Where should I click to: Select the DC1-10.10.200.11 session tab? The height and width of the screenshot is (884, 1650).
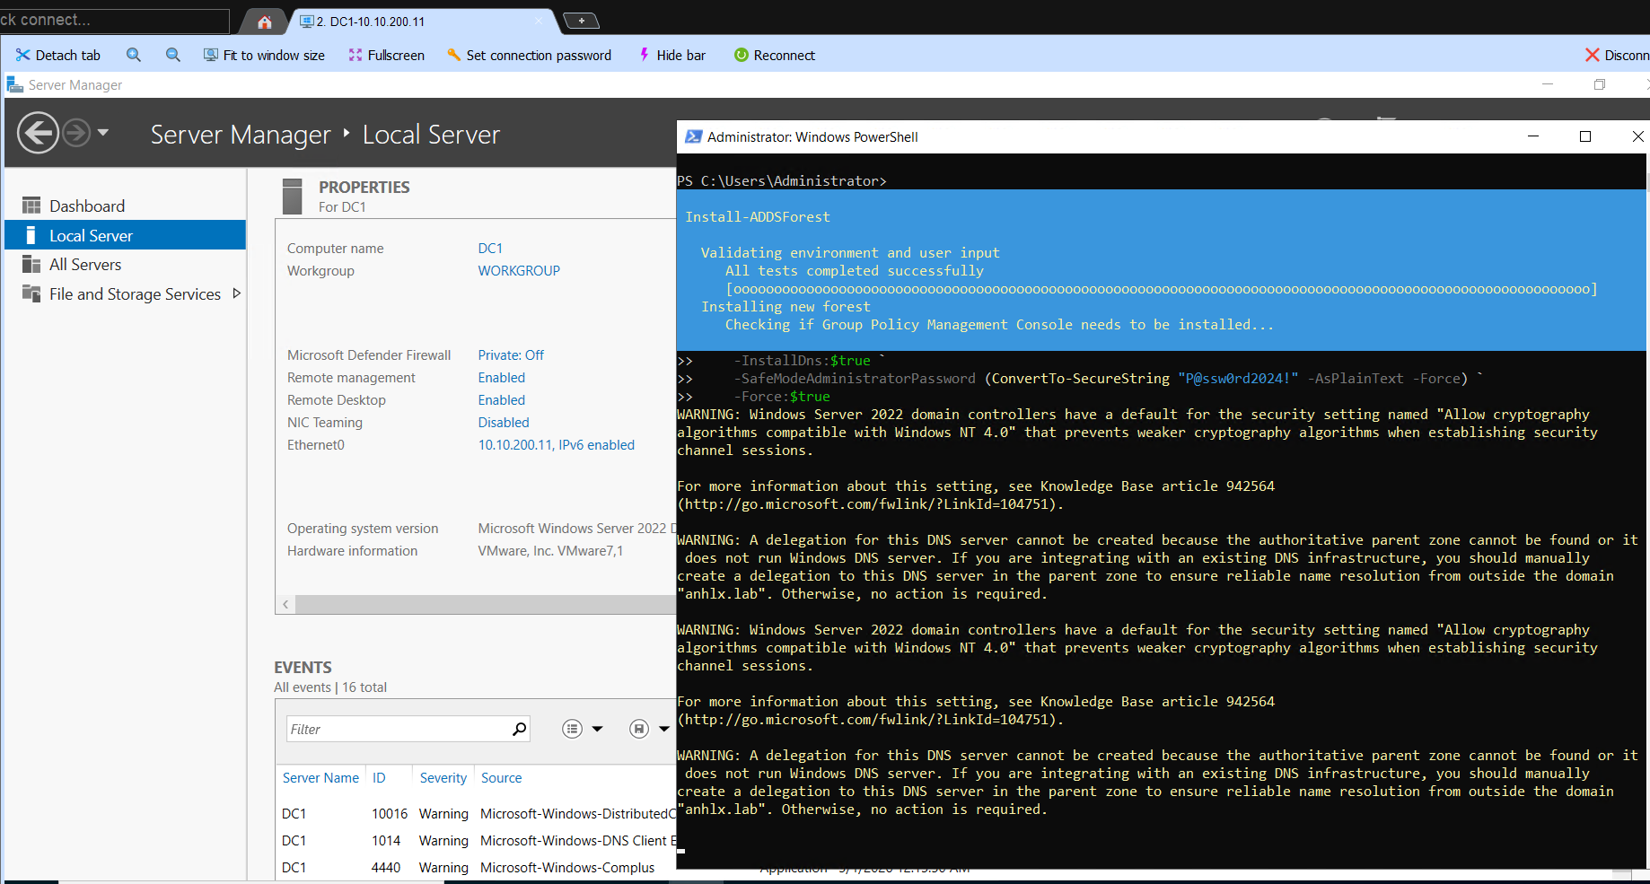point(422,22)
